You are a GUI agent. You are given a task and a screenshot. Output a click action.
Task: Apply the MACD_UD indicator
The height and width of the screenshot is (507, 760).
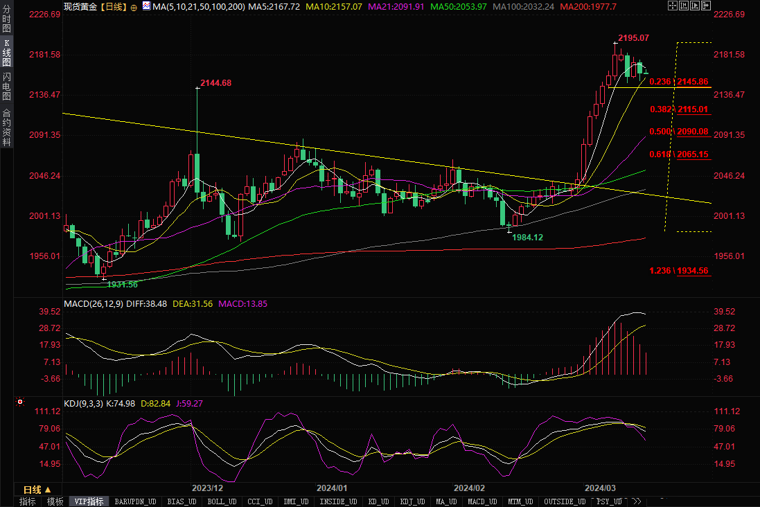(x=481, y=501)
